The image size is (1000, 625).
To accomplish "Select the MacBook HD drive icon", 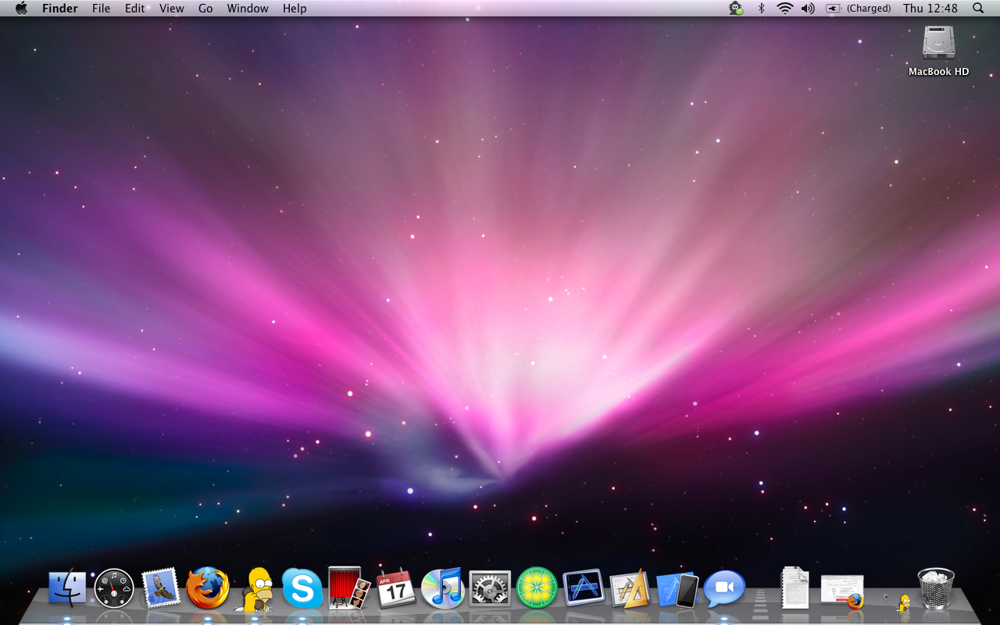I will pyautogui.click(x=938, y=42).
